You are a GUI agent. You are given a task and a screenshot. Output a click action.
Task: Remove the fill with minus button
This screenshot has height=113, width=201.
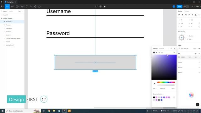(199, 57)
